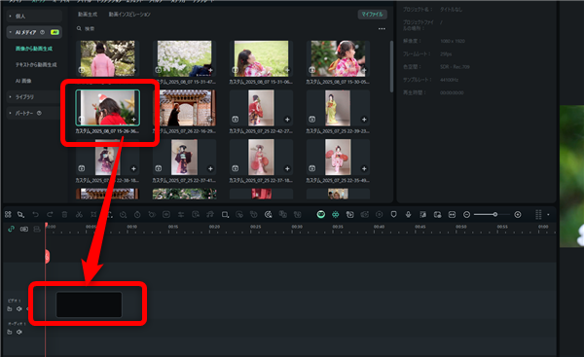Choose the cursor selection tool icon

coord(20,214)
